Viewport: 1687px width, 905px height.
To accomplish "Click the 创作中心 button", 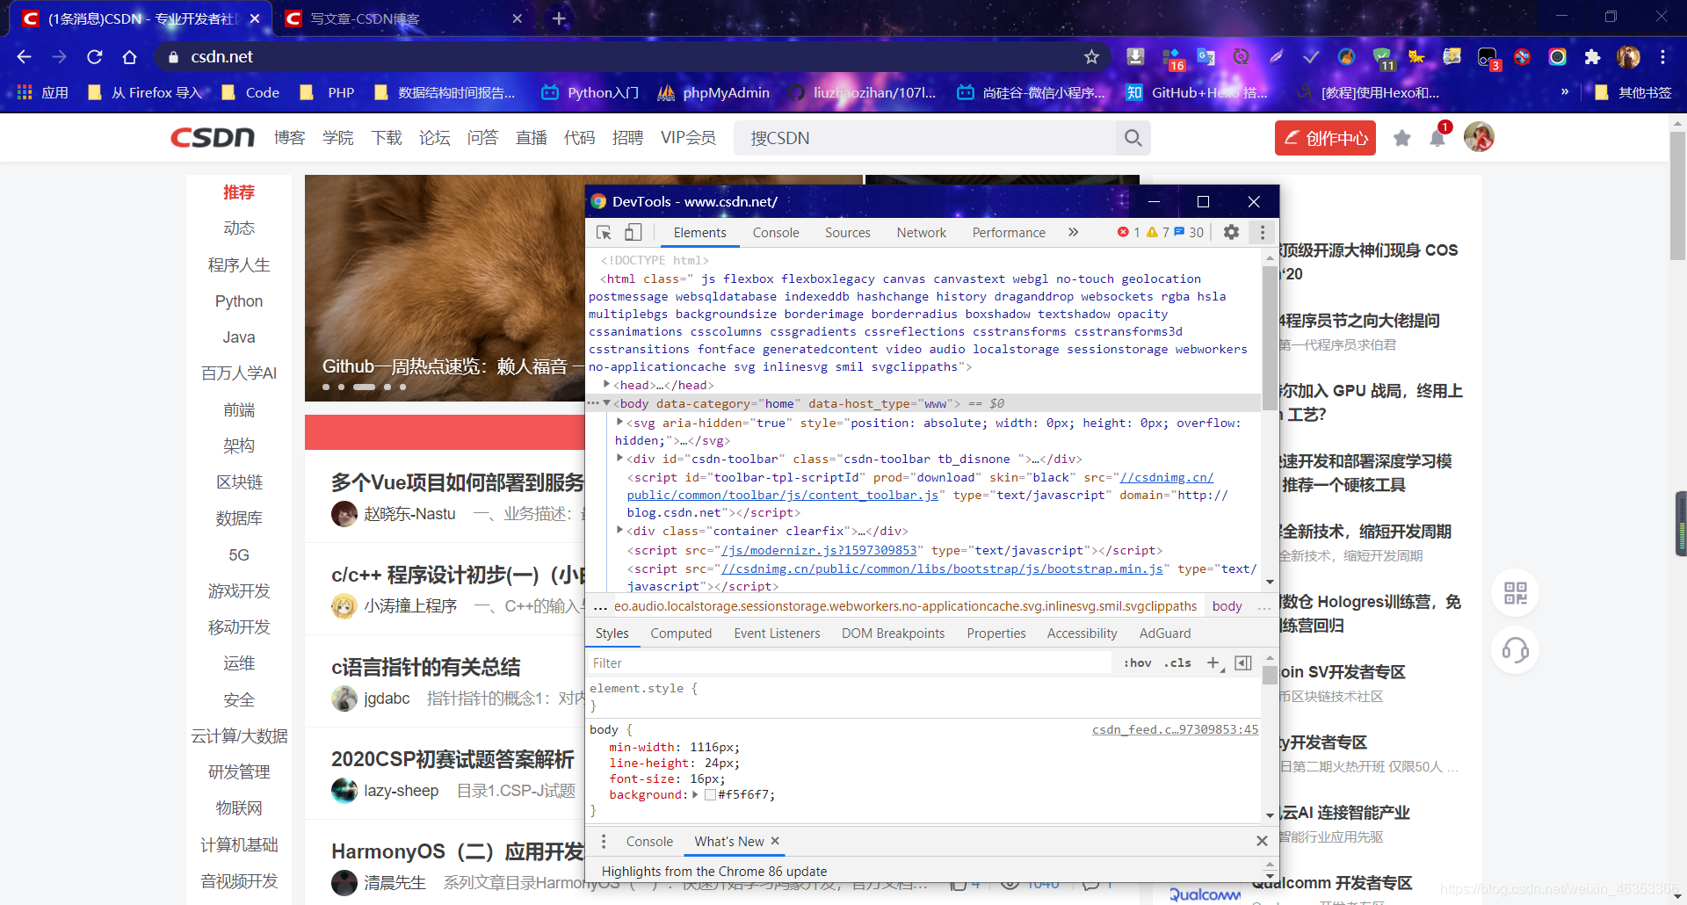I will [x=1325, y=138].
